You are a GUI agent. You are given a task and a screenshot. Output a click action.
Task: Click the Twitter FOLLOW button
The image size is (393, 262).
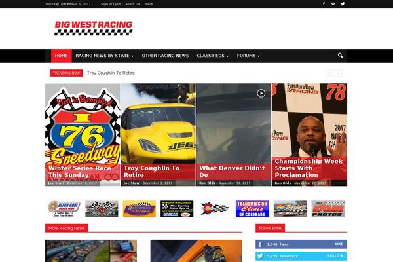(x=335, y=255)
